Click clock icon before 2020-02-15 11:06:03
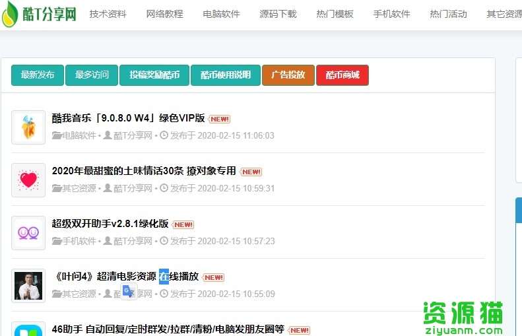522x336 pixels. [x=164, y=135]
